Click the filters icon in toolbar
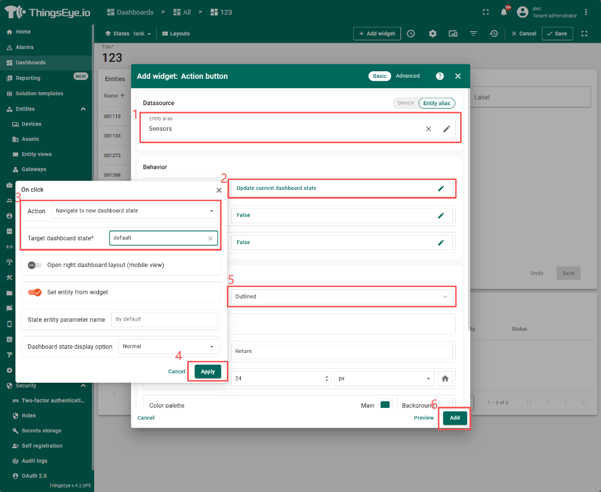The width and height of the screenshot is (601, 492). pos(474,34)
